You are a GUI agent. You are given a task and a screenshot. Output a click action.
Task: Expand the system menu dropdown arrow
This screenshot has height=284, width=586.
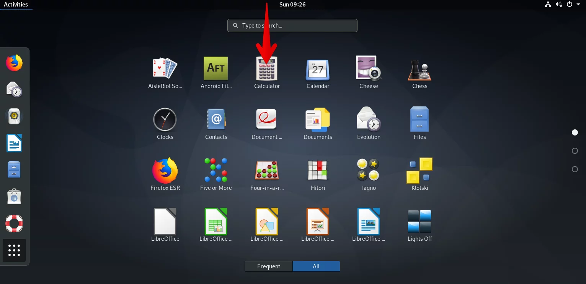coord(579,5)
